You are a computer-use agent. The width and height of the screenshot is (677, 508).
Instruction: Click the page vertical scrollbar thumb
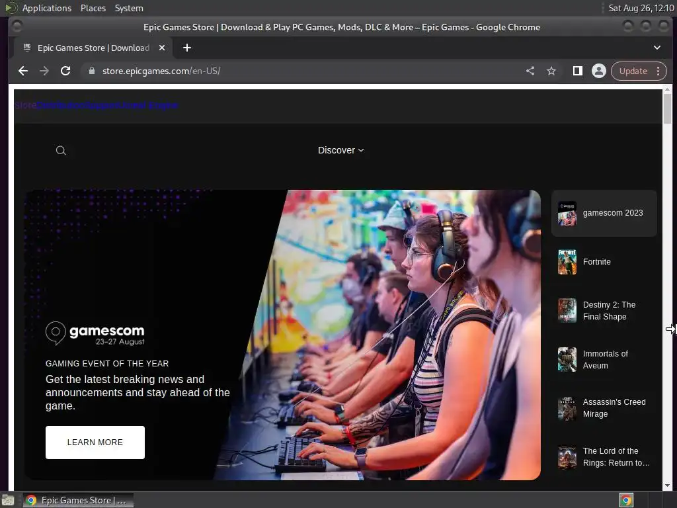(x=667, y=108)
